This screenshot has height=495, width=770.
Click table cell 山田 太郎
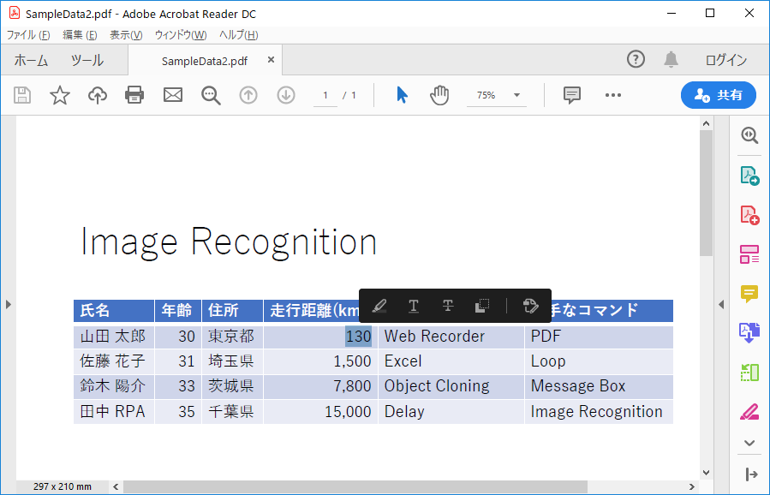(113, 337)
